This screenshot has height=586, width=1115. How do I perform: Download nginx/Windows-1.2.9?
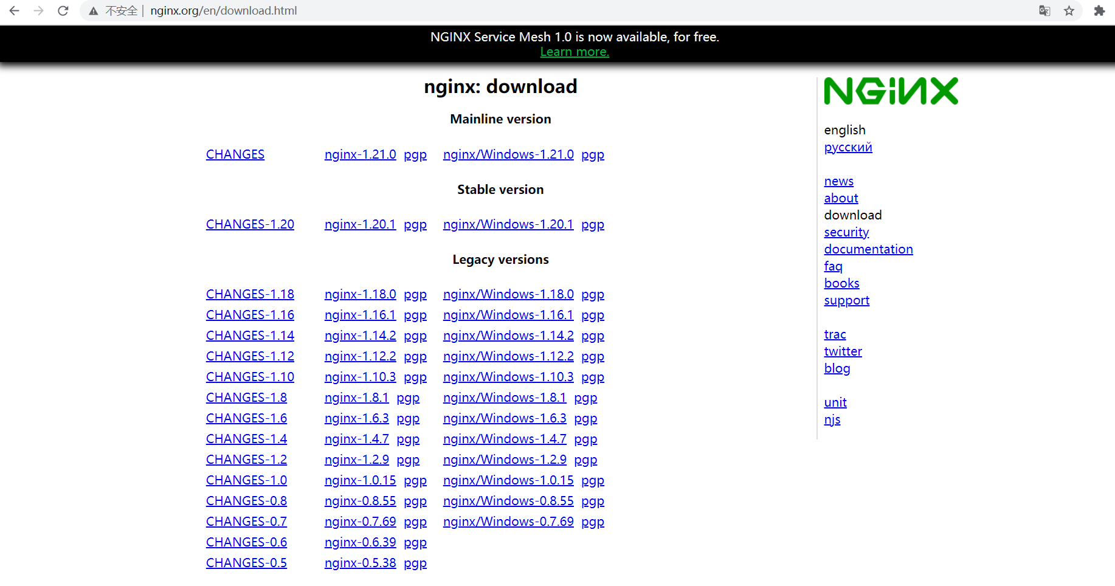coord(505,460)
